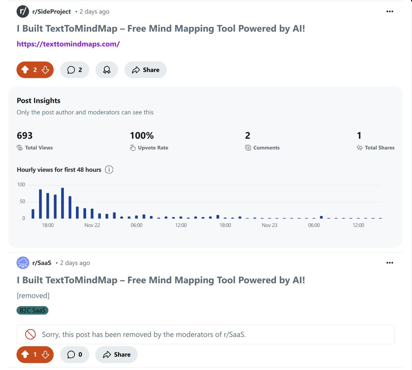This screenshot has width=412, height=370.
Task: Click the Total Shares icon
Action: click(x=360, y=148)
